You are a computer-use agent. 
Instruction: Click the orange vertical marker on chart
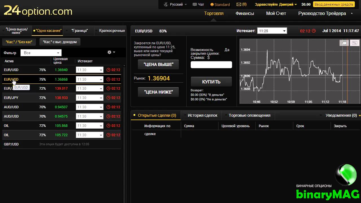pos(347,71)
